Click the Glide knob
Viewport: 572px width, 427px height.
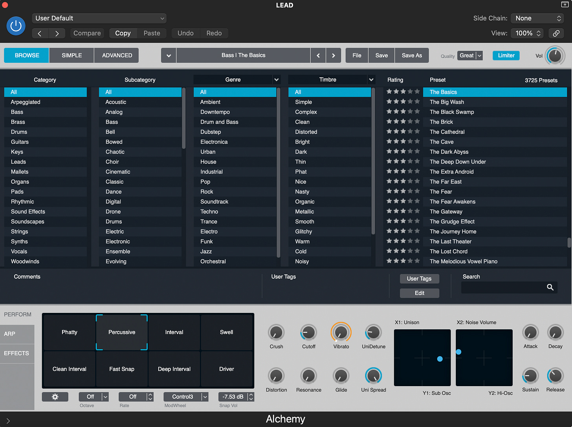click(x=341, y=376)
